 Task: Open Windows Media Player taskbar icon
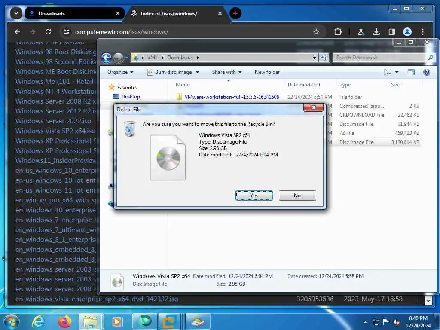click(117, 321)
